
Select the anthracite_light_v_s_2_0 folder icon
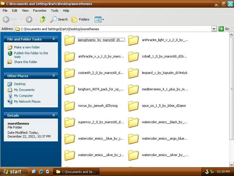133,40
